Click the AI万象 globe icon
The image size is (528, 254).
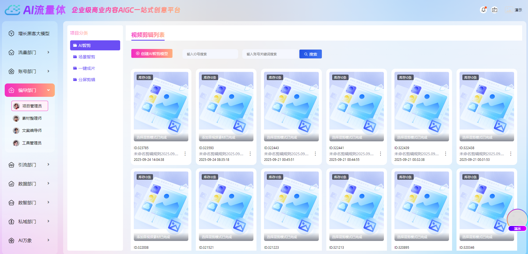pos(11,240)
